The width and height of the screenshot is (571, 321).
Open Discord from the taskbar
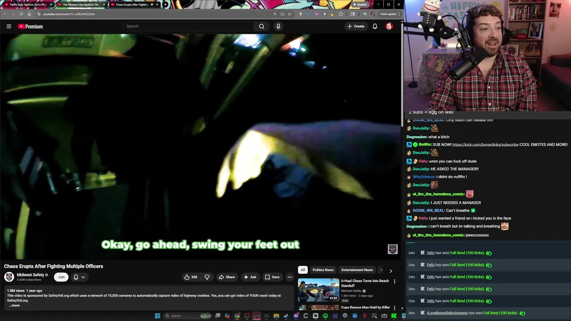pos(296,316)
